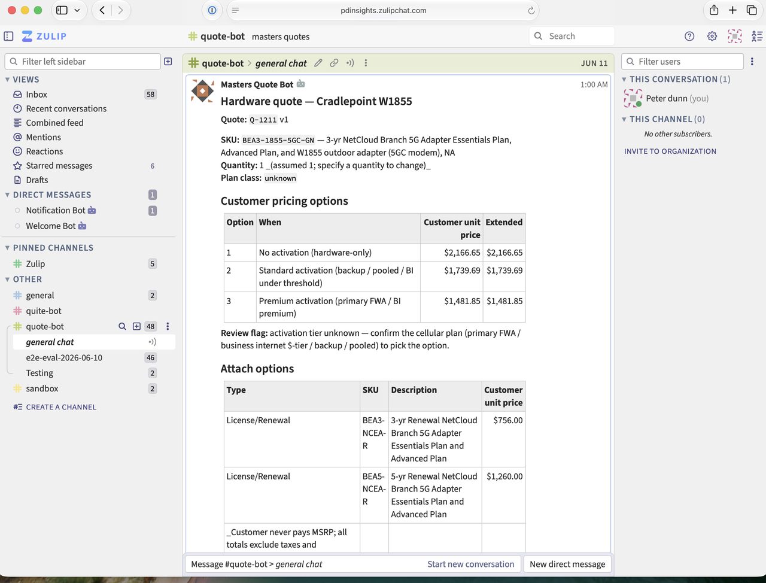Add a new conversation from left sidebar plus icon
Screen dimensions: 766x583
[x=168, y=62]
